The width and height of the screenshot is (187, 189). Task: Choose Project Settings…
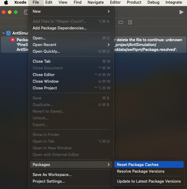click(71, 181)
